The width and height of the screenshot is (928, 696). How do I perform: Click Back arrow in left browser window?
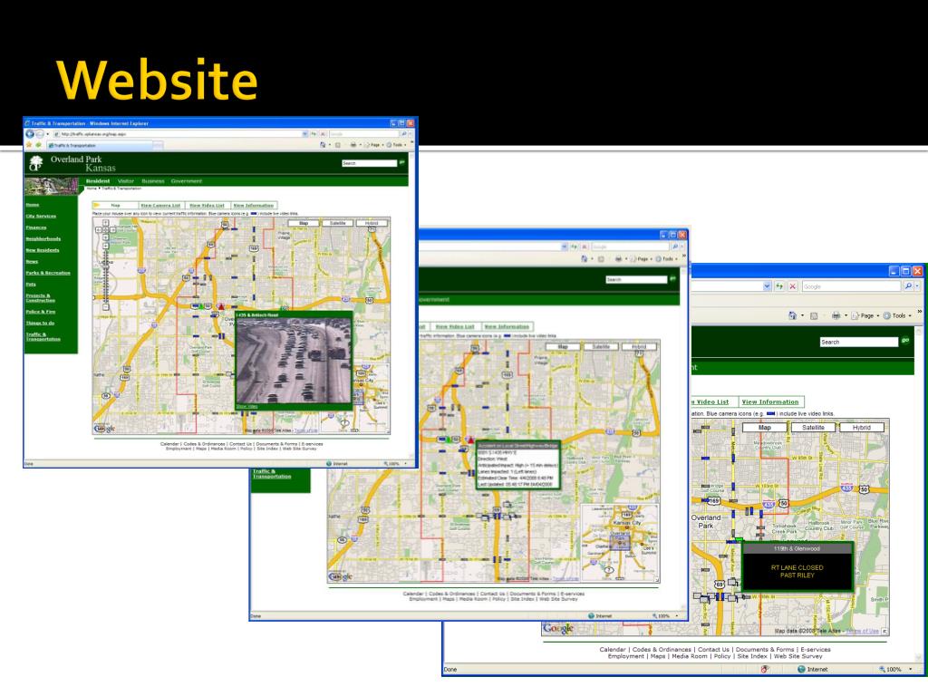tap(30, 134)
